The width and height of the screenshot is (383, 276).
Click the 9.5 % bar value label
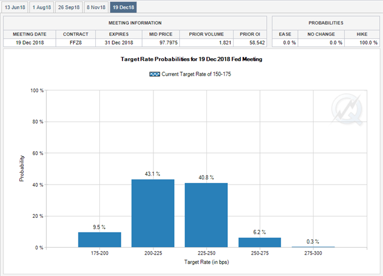coord(99,227)
